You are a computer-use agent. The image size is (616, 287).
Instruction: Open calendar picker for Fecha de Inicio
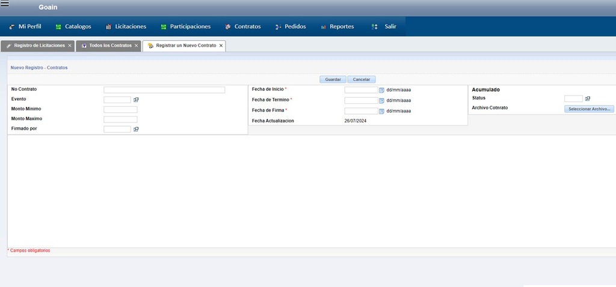381,90
